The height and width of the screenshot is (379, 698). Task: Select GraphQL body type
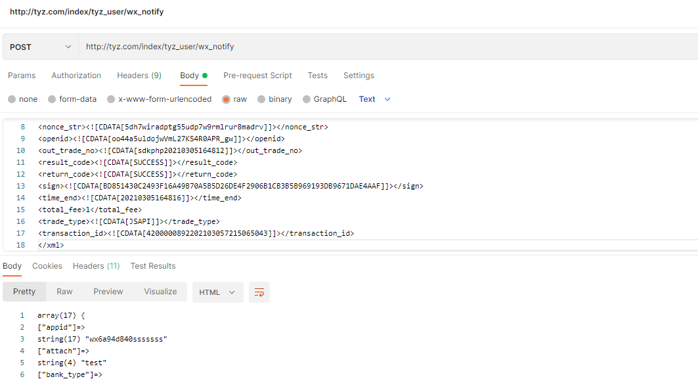click(x=307, y=99)
